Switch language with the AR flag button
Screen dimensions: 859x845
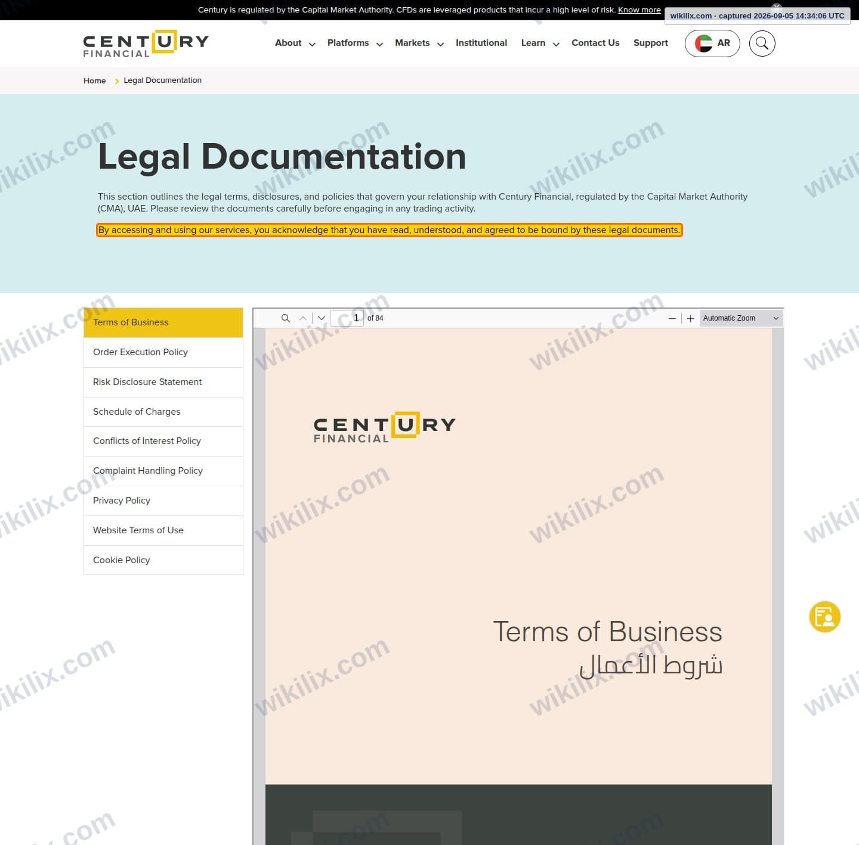point(712,44)
